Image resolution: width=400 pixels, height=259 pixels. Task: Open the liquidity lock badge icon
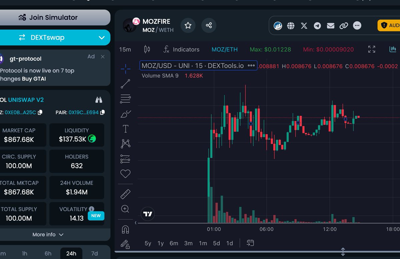coord(92,139)
